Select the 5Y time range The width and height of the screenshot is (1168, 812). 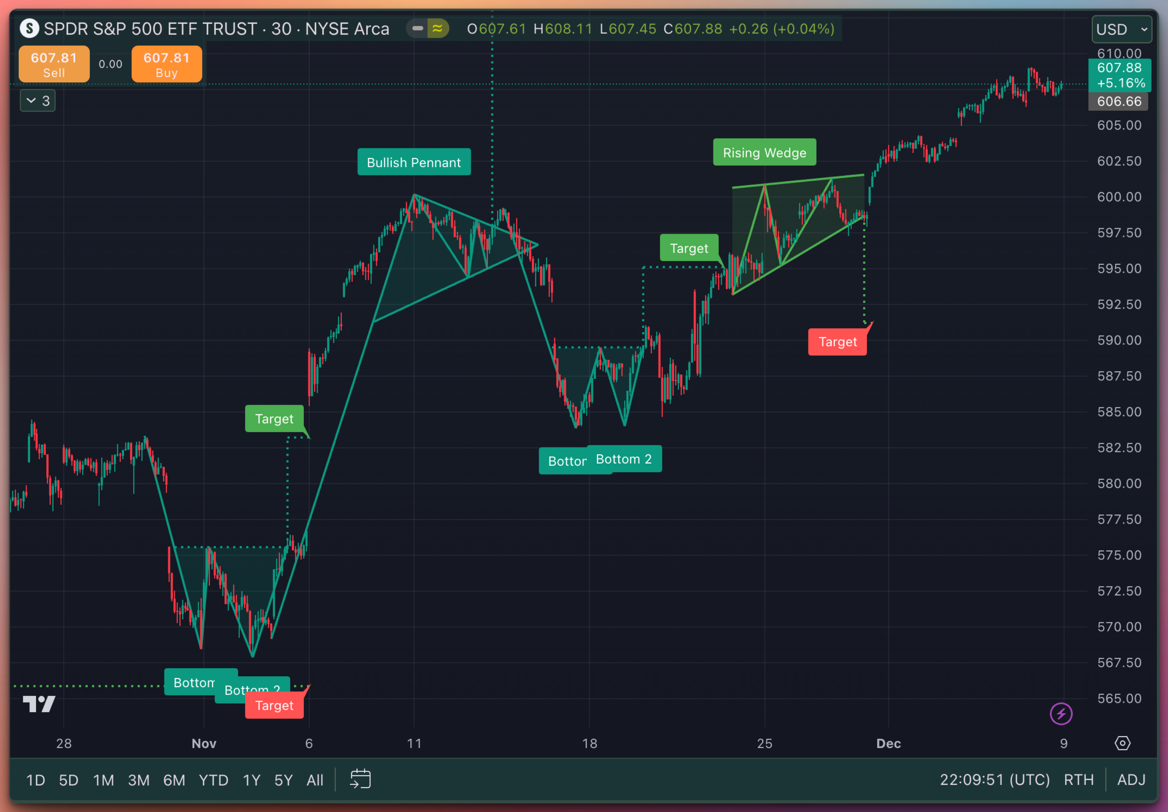pyautogui.click(x=283, y=780)
